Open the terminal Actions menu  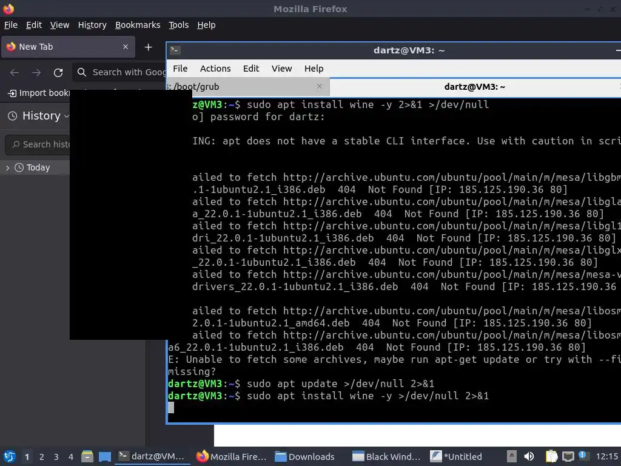point(215,69)
